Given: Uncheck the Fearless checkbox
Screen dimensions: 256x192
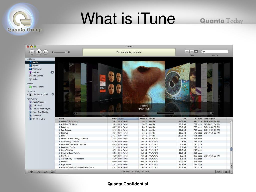Looking at the screenshot, I should tap(60, 127).
